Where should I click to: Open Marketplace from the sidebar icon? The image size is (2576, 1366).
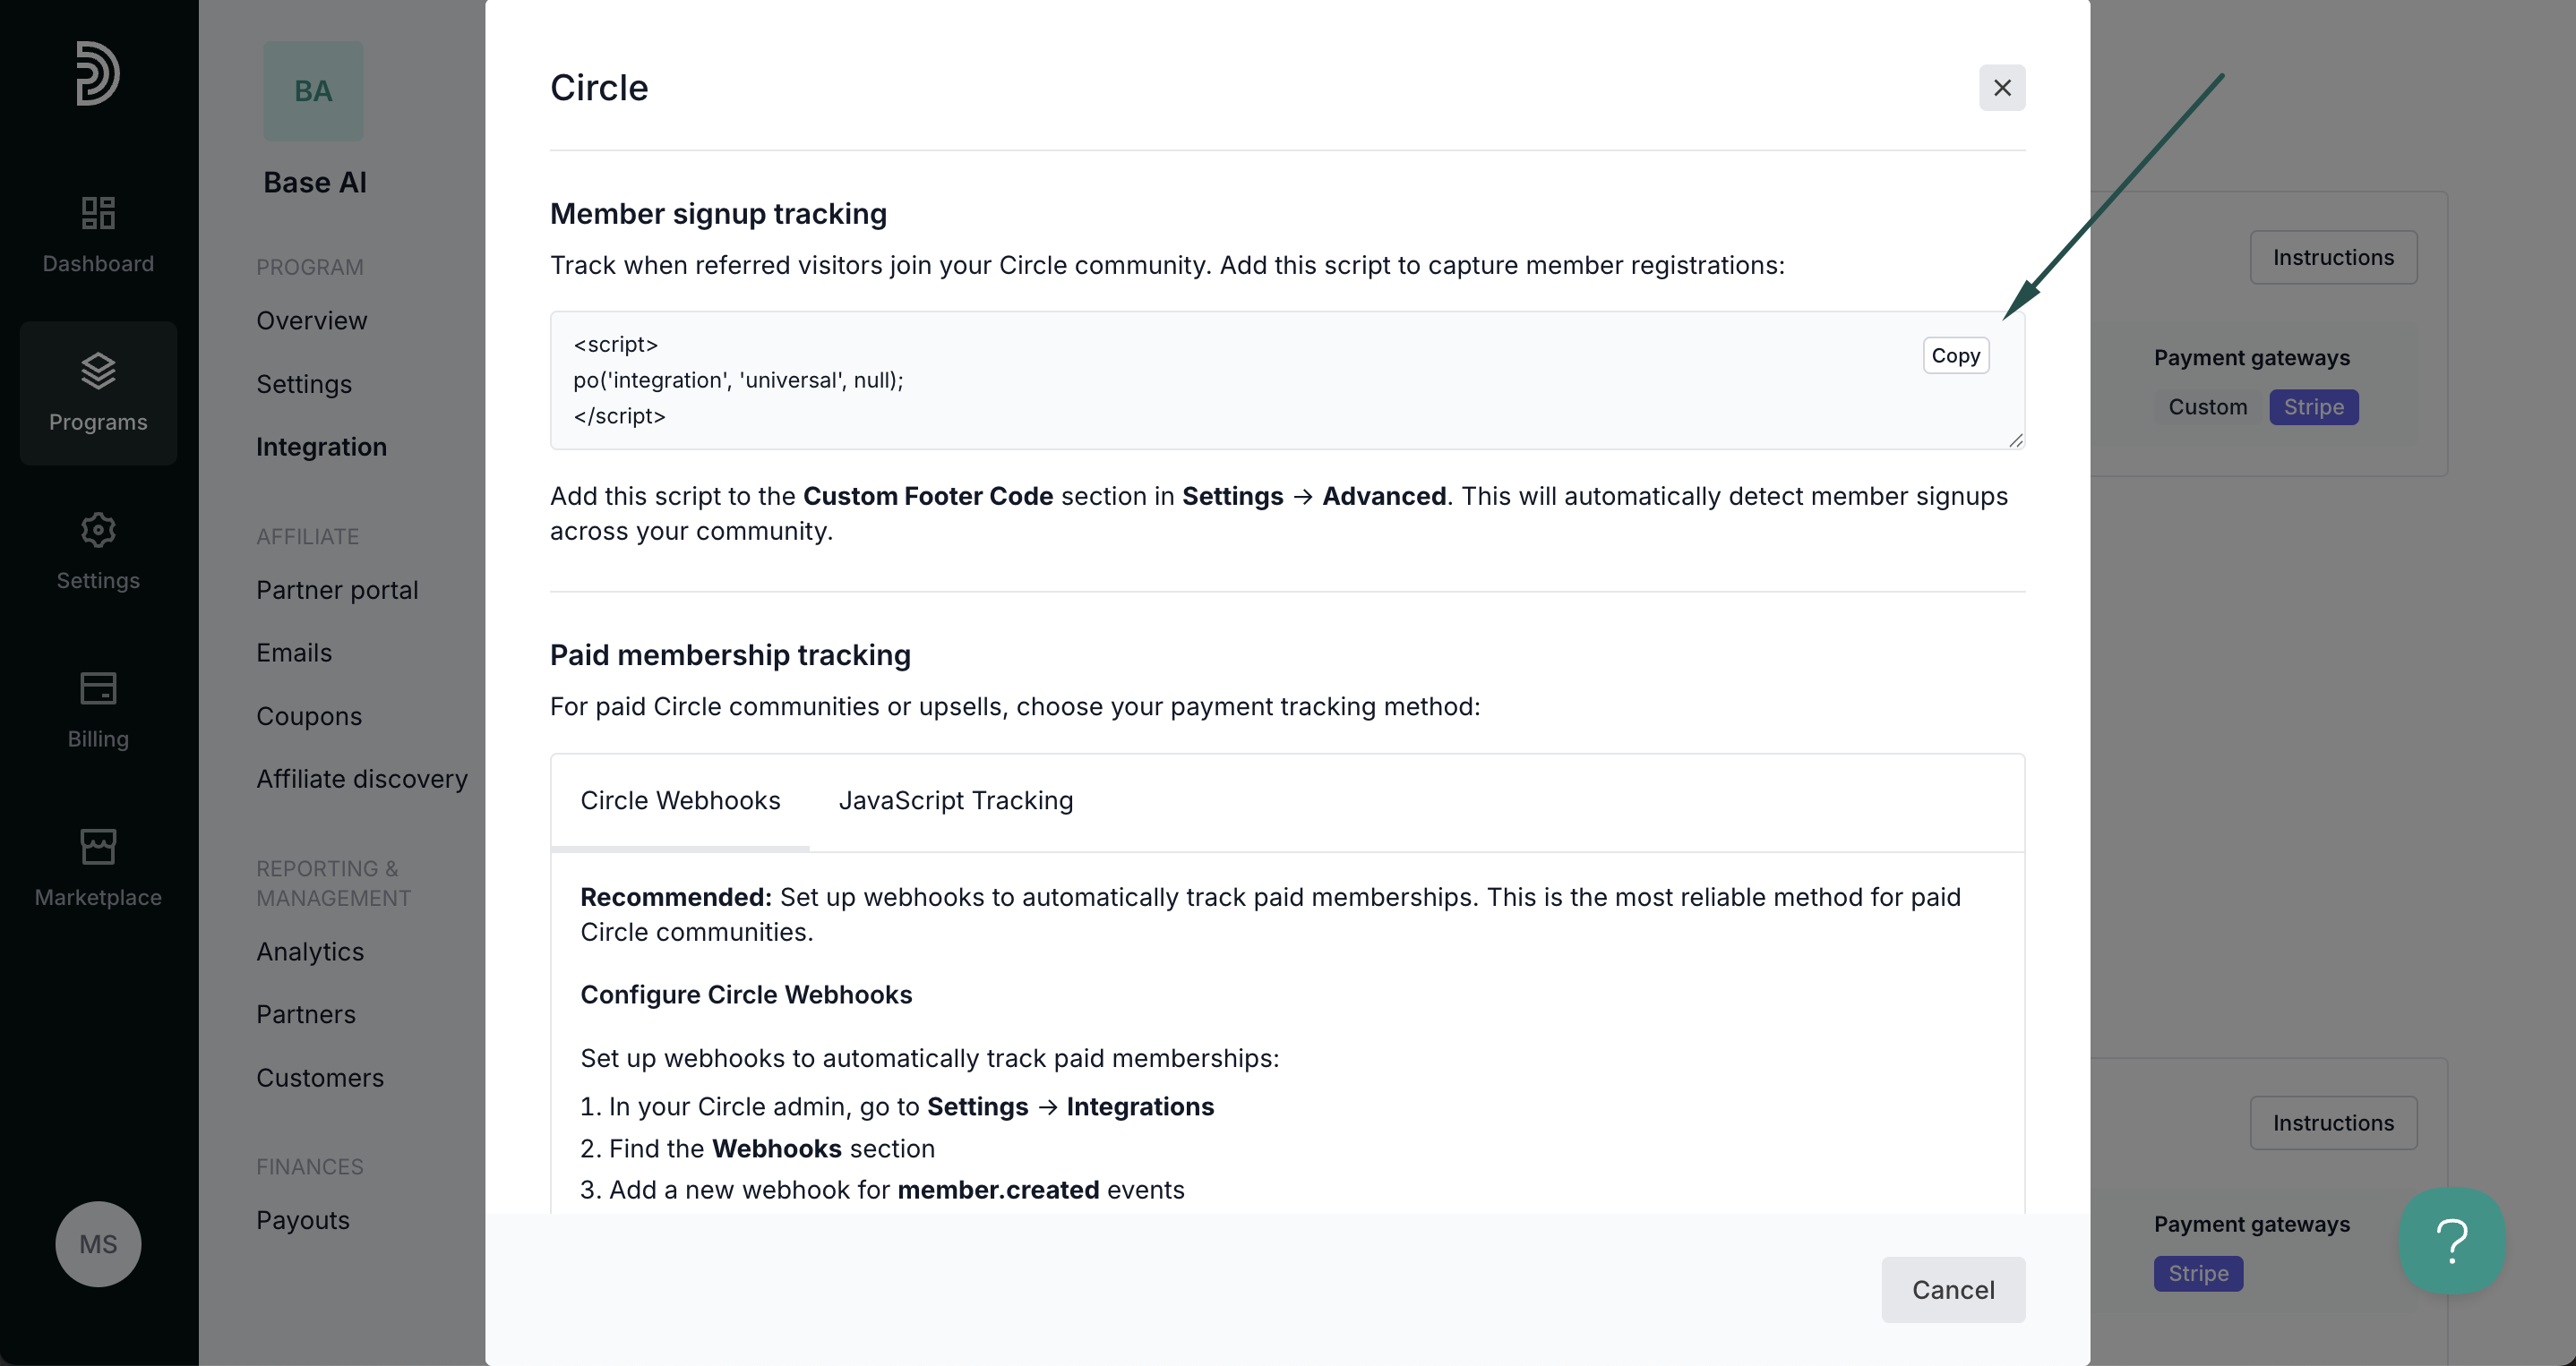pyautogui.click(x=98, y=867)
